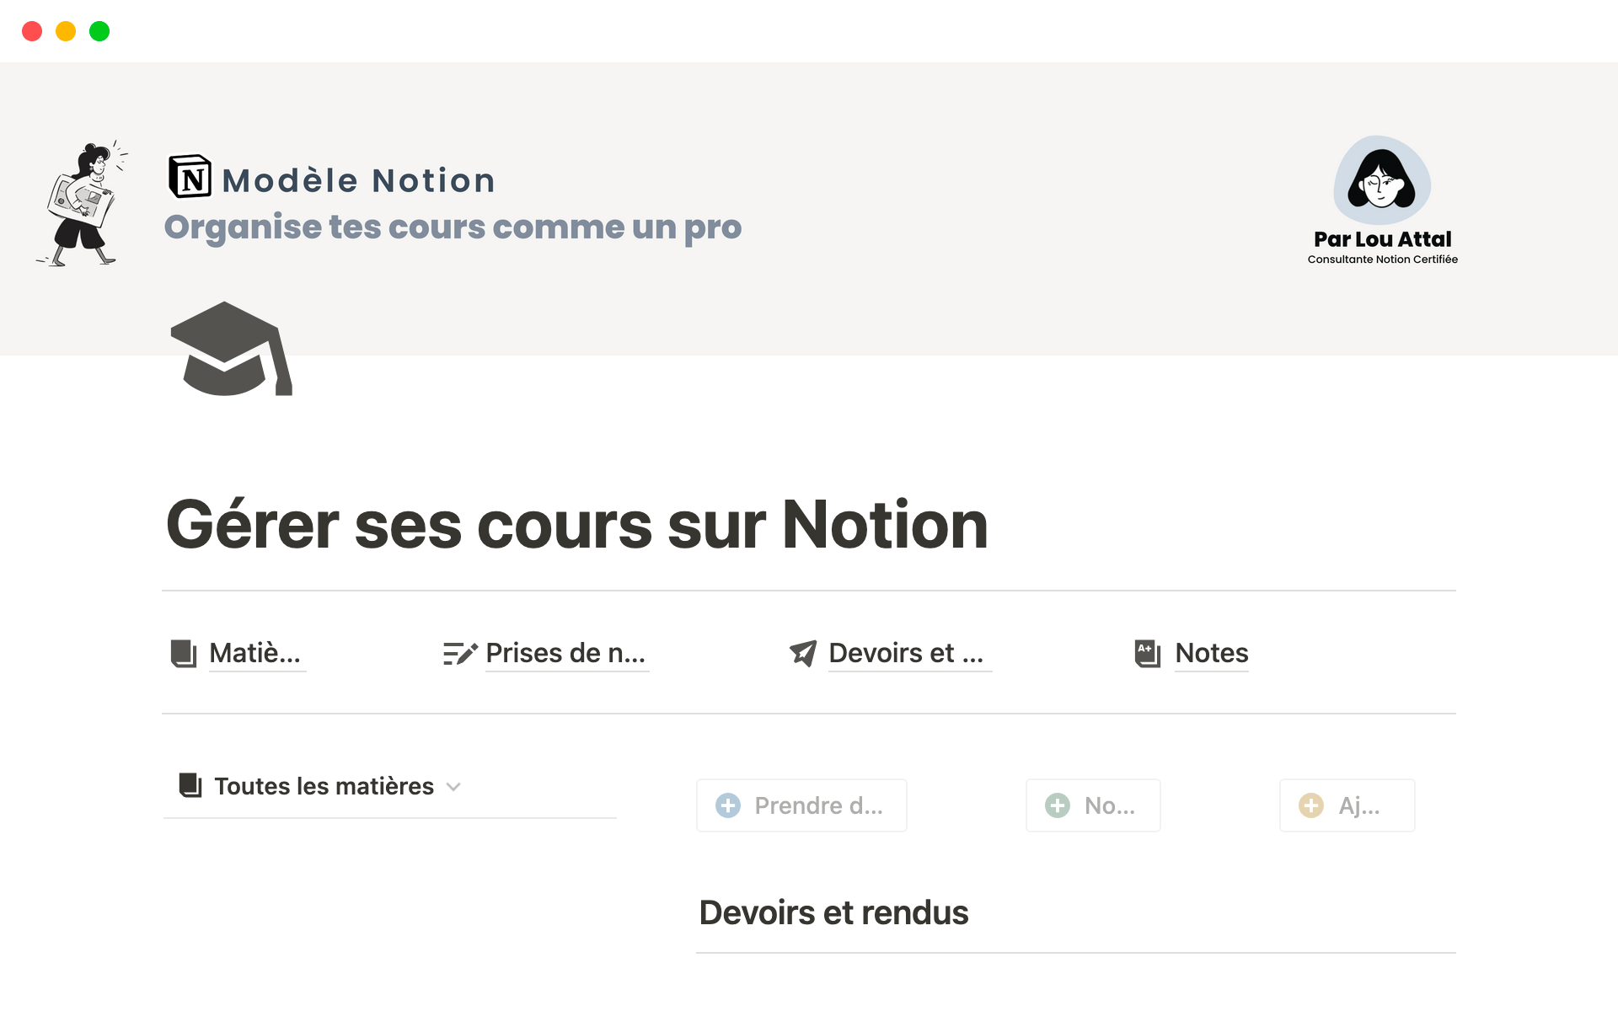Click the blue plus icon on Prendre d...
1618x1011 pixels.
[x=728, y=805]
